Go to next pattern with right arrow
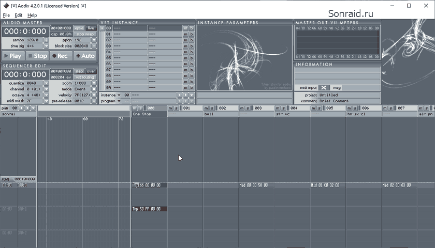435x248 pixels. click(x=27, y=108)
